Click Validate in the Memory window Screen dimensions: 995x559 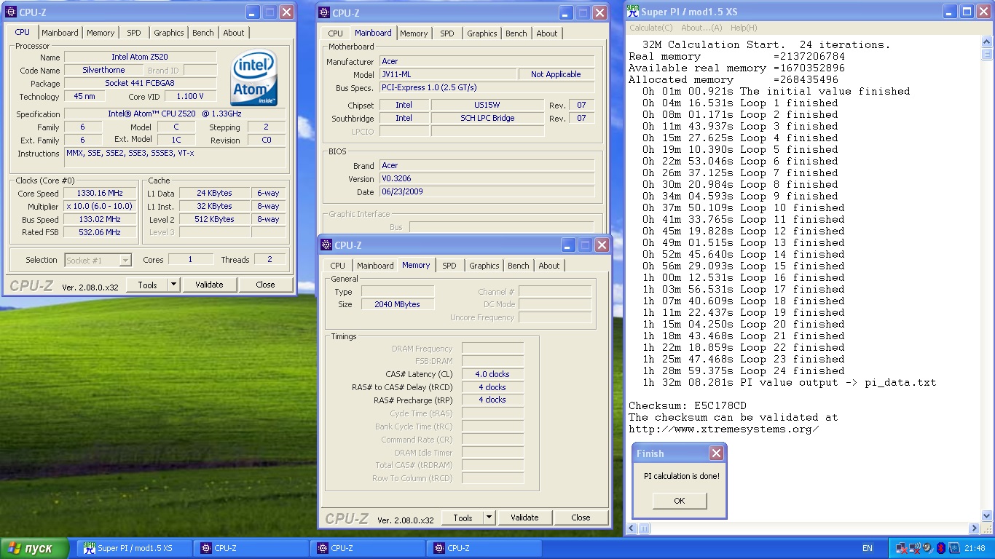(x=524, y=518)
